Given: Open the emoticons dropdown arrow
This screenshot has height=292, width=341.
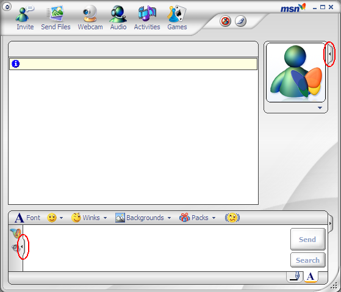Looking at the screenshot, I should 62,218.
